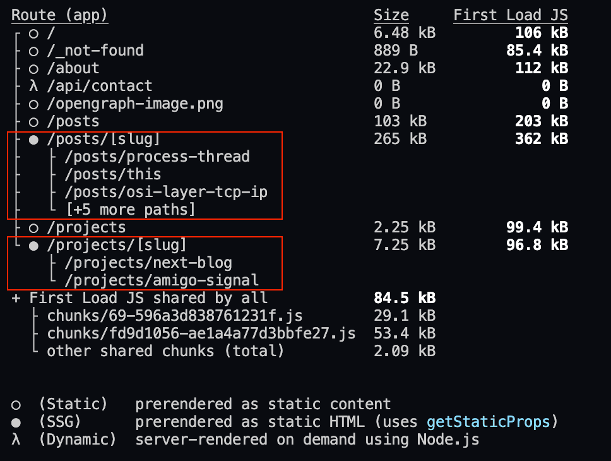Select the /posts/process-thread path

coord(157,157)
